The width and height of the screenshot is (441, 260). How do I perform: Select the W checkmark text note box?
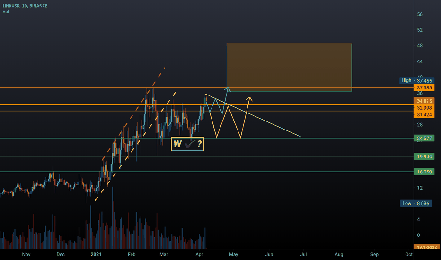click(187, 144)
